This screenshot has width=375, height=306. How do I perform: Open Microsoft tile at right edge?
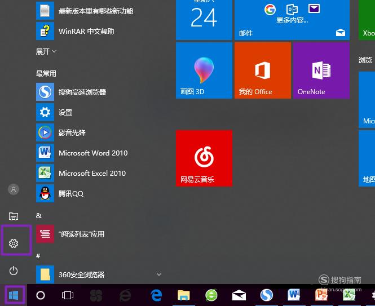click(x=367, y=100)
